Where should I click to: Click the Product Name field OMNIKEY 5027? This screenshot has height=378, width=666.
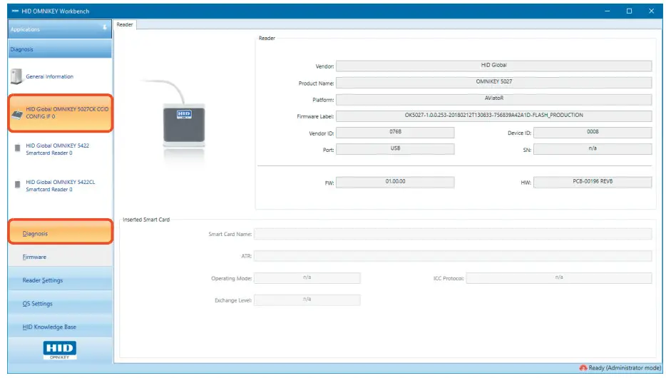point(493,83)
